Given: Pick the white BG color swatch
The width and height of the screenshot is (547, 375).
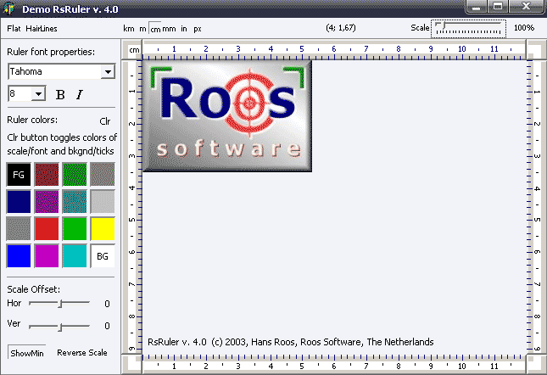Looking at the screenshot, I should 103,256.
